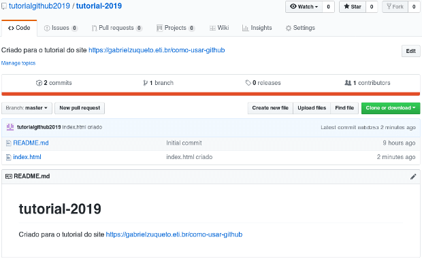Click the file icon next to index.html
422x259 pixels.
[9, 157]
